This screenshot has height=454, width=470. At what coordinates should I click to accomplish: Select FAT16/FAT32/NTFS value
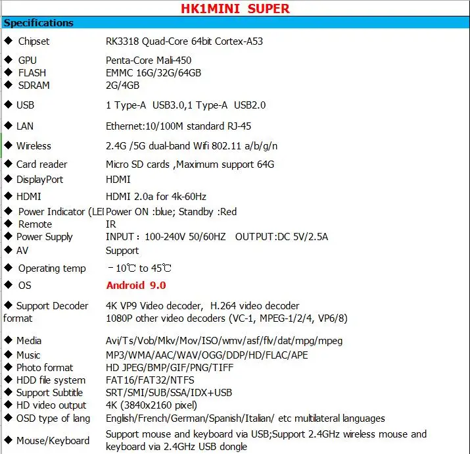(150, 380)
